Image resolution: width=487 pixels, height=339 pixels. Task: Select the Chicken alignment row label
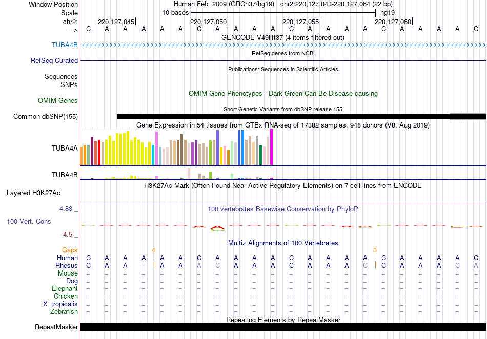point(66,296)
